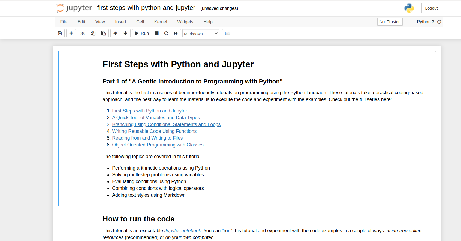Restart the kernel with circular arrow
461x241 pixels.
click(x=166, y=33)
